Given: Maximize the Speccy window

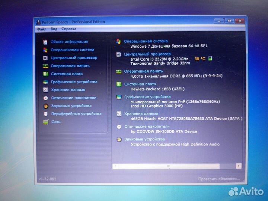Looking at the screenshot, I should pyautogui.click(x=229, y=21).
